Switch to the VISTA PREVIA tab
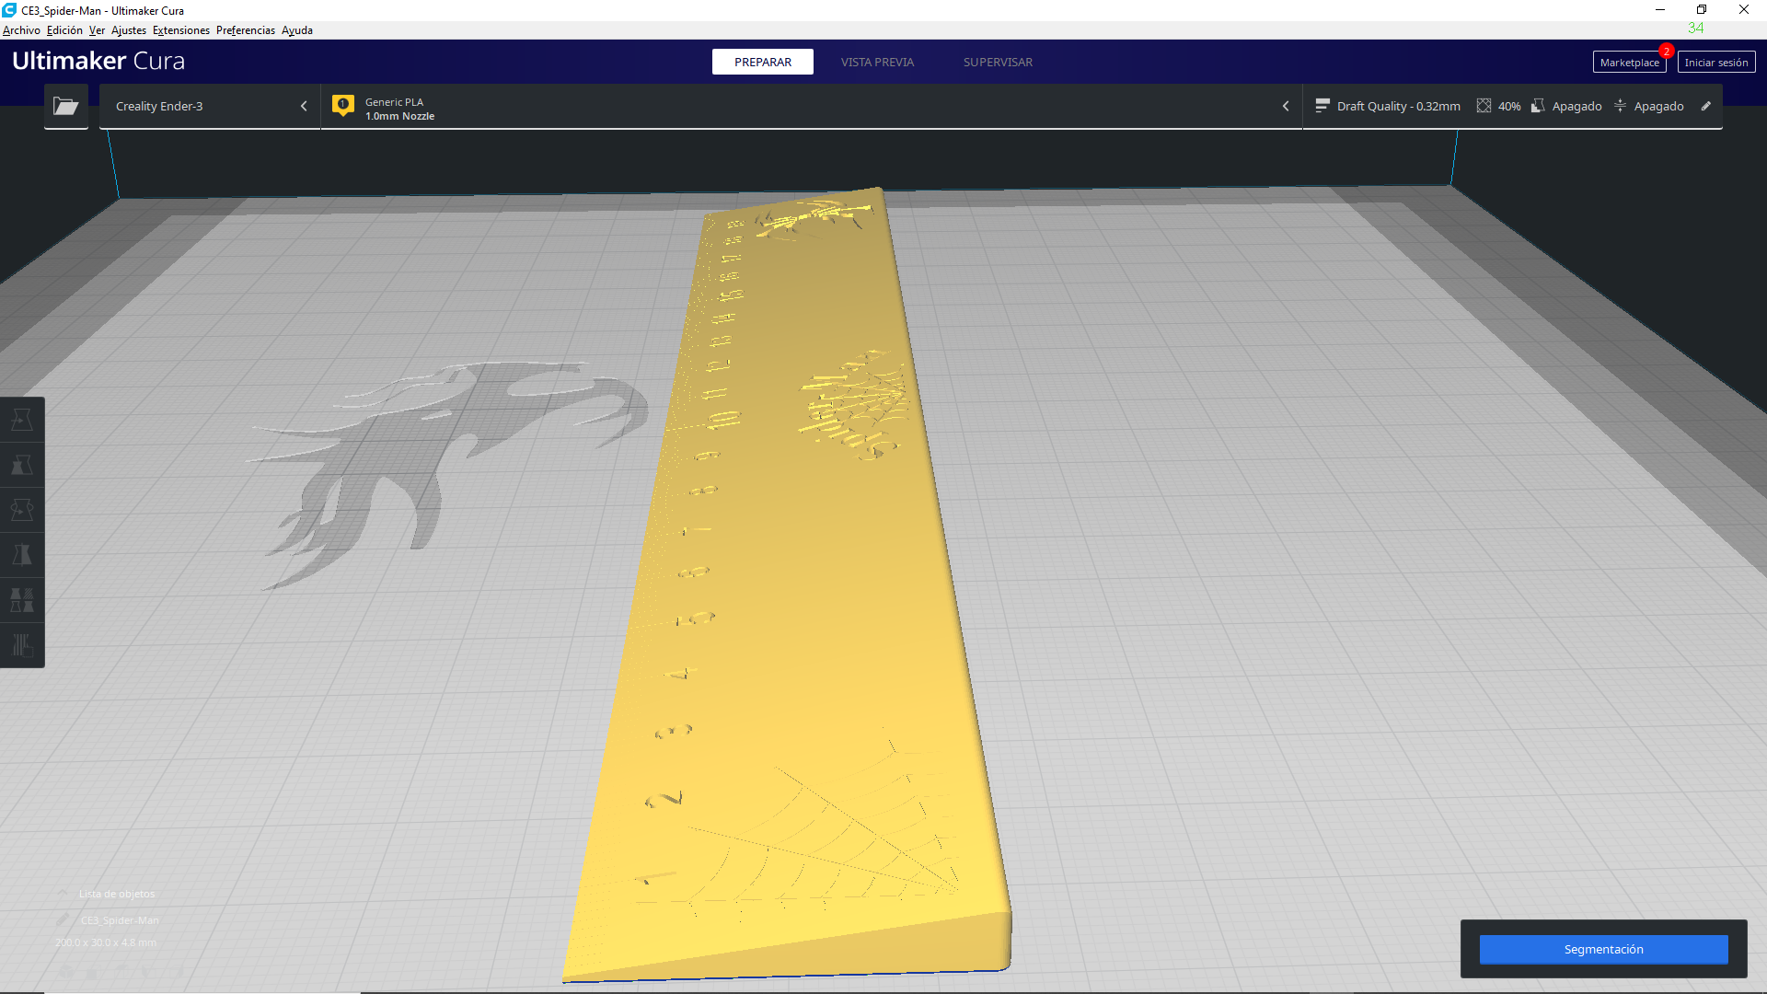The height and width of the screenshot is (994, 1767). click(x=876, y=62)
